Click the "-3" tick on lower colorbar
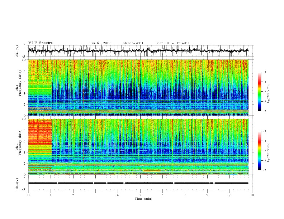The image size is (284, 219). pyautogui.click(x=265, y=131)
